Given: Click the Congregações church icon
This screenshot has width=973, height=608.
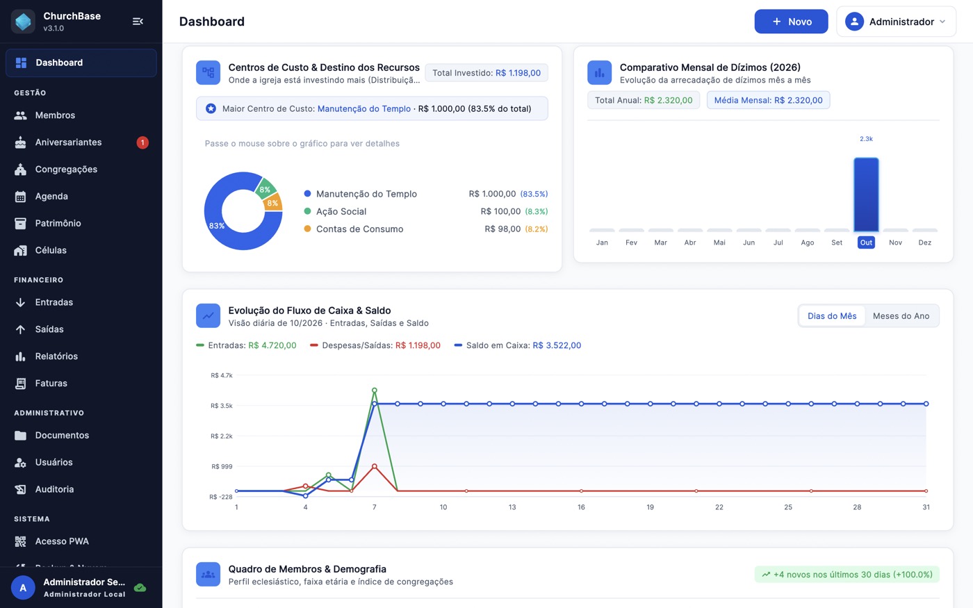Looking at the screenshot, I should (x=21, y=170).
